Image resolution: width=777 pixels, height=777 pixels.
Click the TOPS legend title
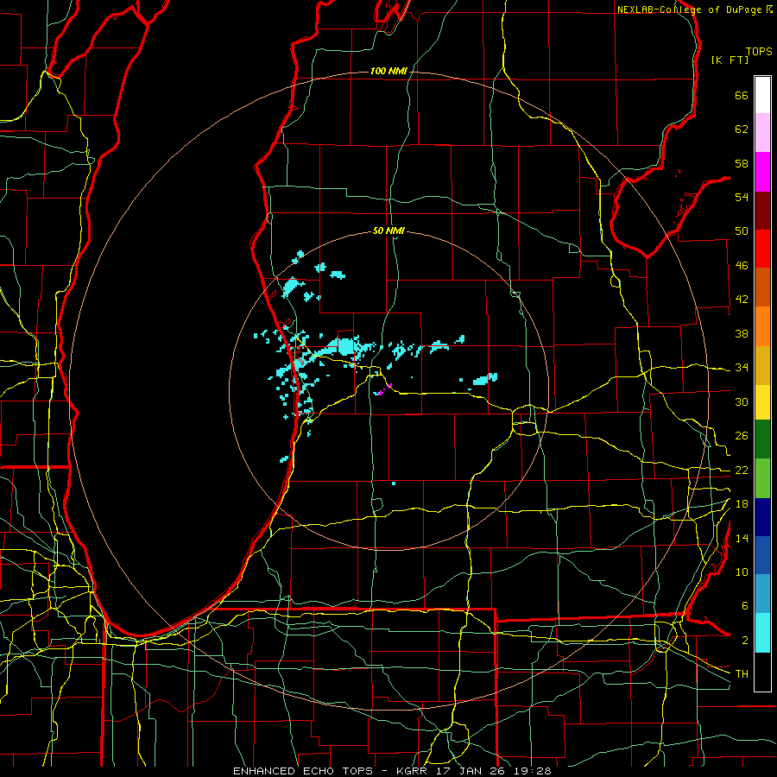click(x=759, y=51)
